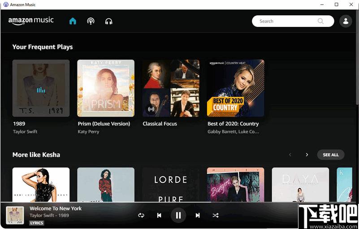Open the Library headphones icon

coord(109,22)
